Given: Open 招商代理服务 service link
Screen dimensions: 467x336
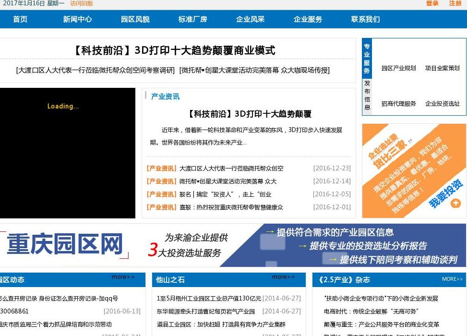Looking at the screenshot, I should [x=398, y=104].
